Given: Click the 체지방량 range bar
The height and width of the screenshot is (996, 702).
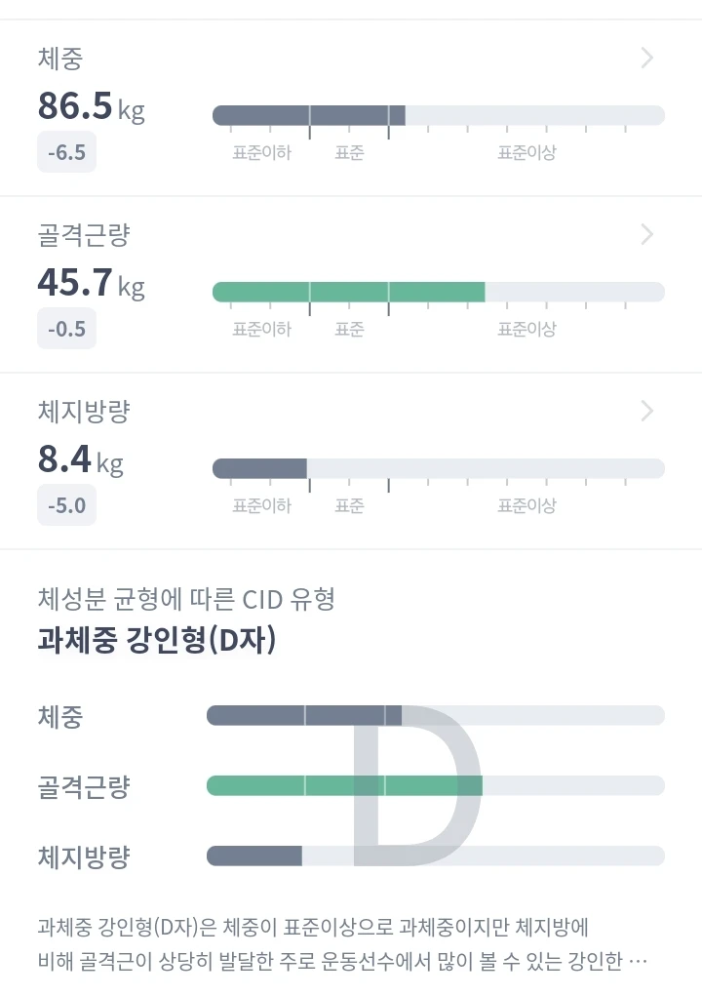Looking at the screenshot, I should 439,469.
